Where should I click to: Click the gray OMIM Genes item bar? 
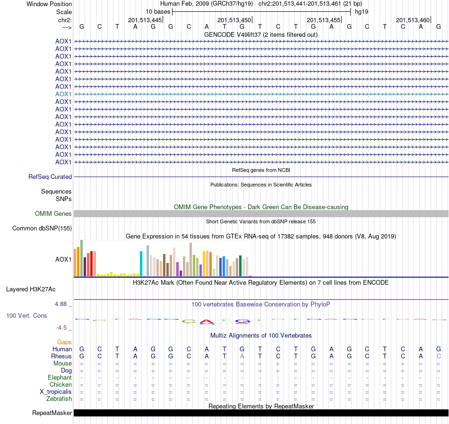coord(261,214)
